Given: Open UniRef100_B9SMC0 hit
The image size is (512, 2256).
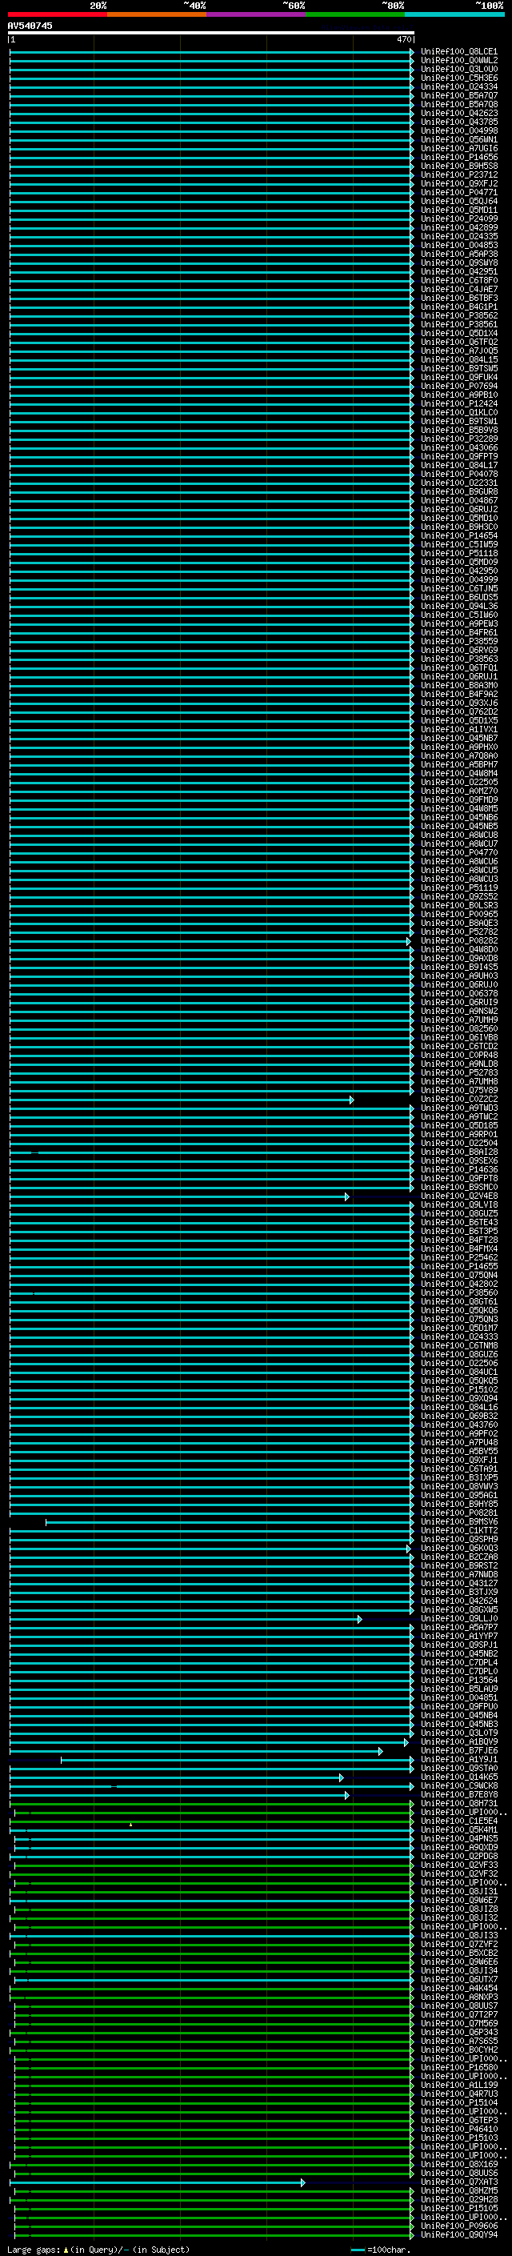Looking at the screenshot, I should 458,1187.
